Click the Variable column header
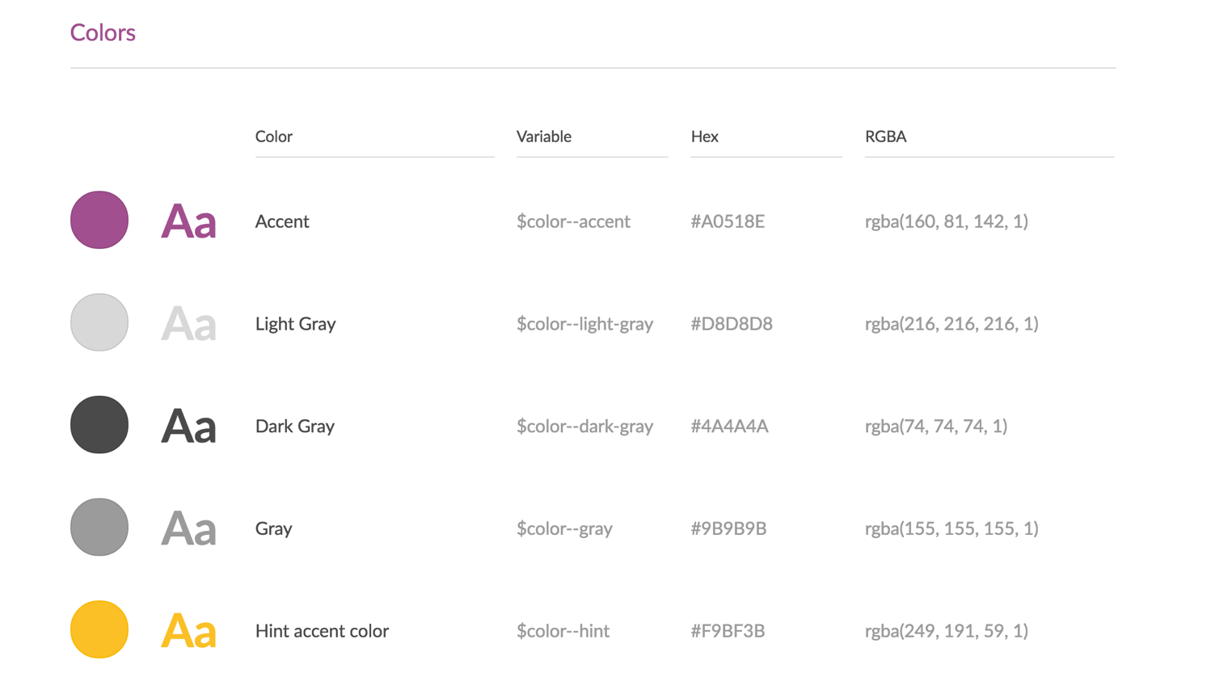Image resolution: width=1232 pixels, height=698 pixels. coord(544,137)
